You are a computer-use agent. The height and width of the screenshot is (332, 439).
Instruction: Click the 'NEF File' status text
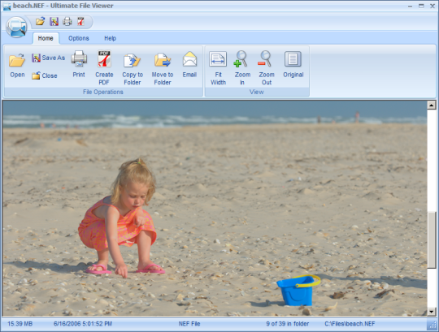[189, 324]
